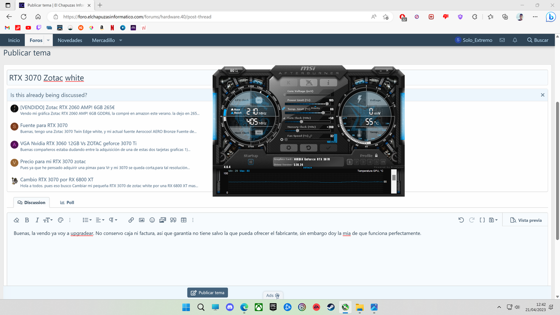The height and width of the screenshot is (315, 560).
Task: Click Afterburner reset to defaults button
Action: pos(308,148)
